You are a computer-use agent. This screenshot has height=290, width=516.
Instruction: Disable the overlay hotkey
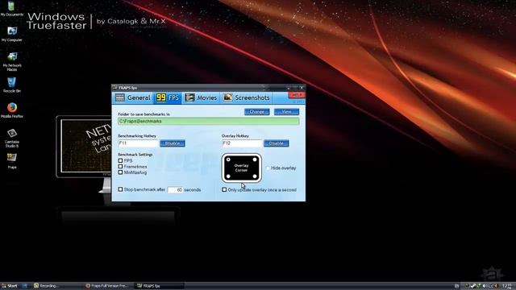point(277,143)
